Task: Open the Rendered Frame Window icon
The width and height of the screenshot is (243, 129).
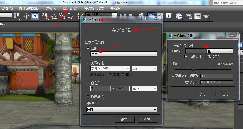Action: [197, 16]
